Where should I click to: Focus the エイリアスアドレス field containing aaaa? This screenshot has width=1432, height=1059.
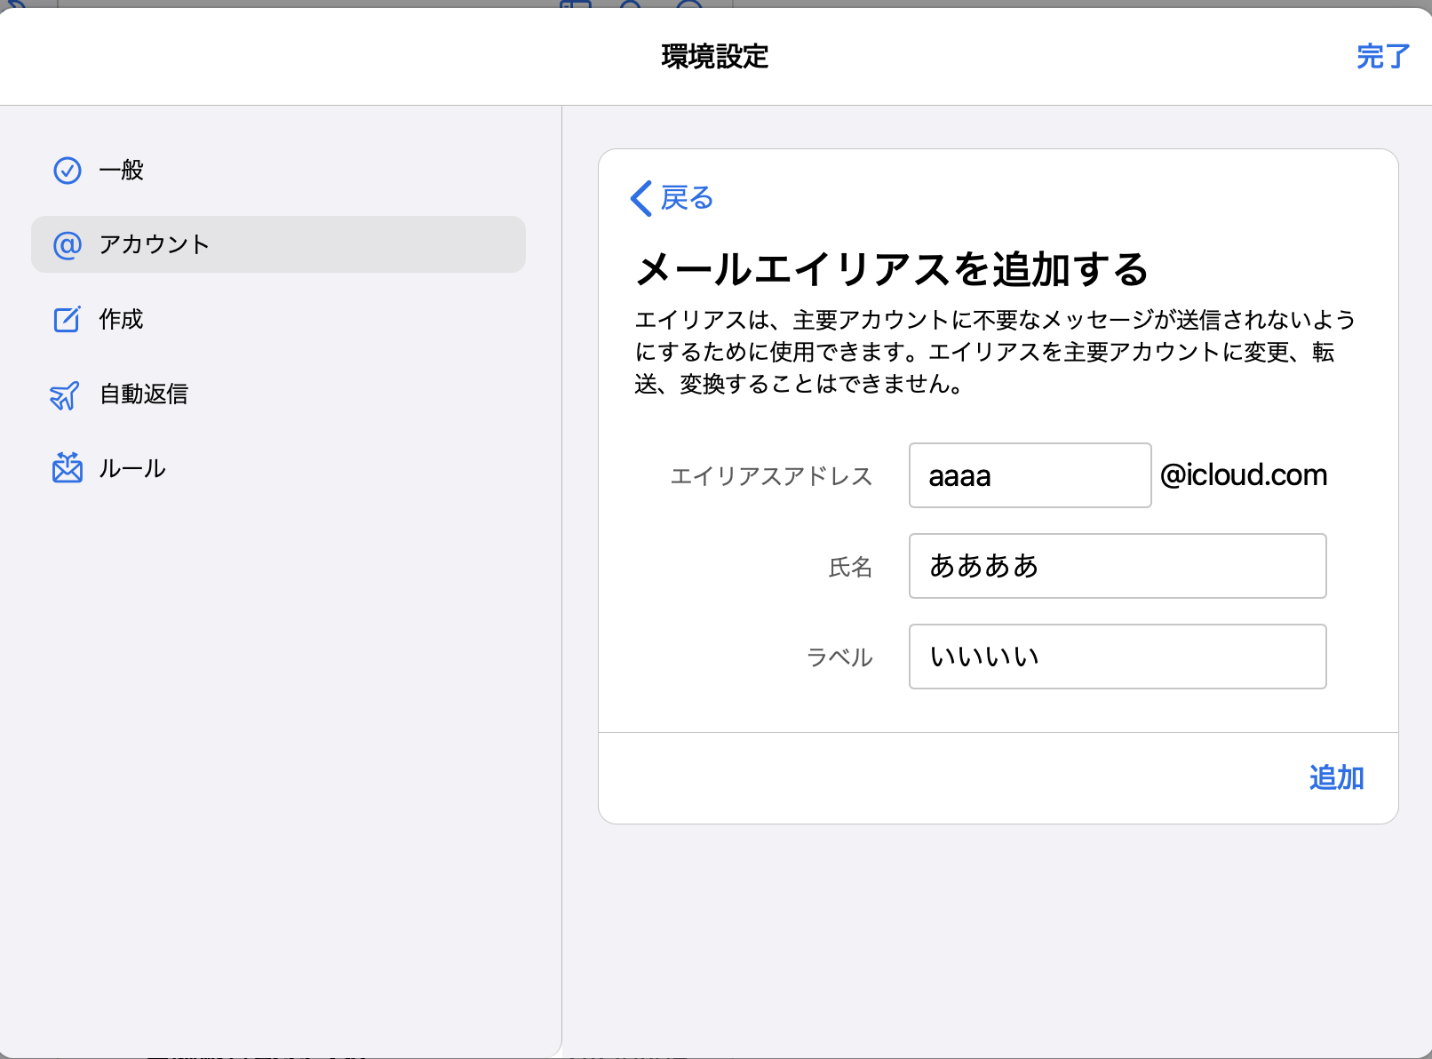coord(1030,475)
